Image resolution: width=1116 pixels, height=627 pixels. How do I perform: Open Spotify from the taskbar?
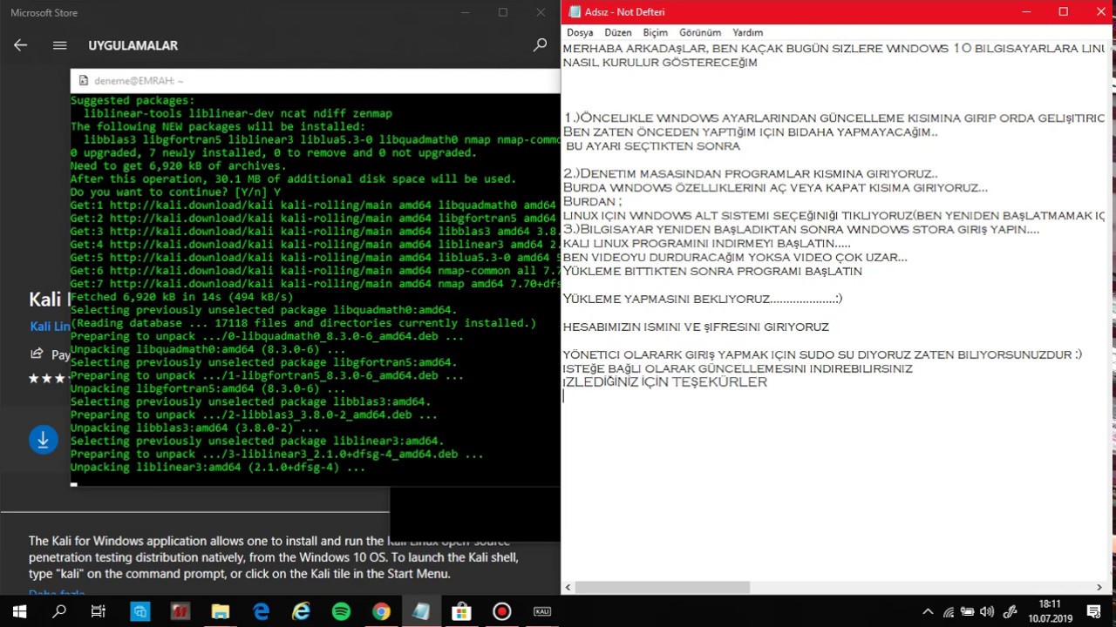point(341,611)
